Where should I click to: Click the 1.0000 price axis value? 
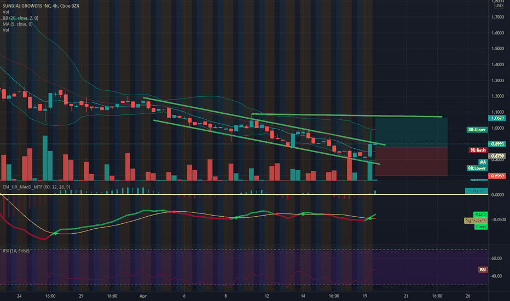click(x=497, y=128)
